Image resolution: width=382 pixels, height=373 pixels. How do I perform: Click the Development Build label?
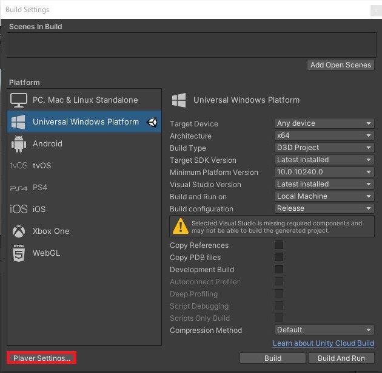coord(202,270)
